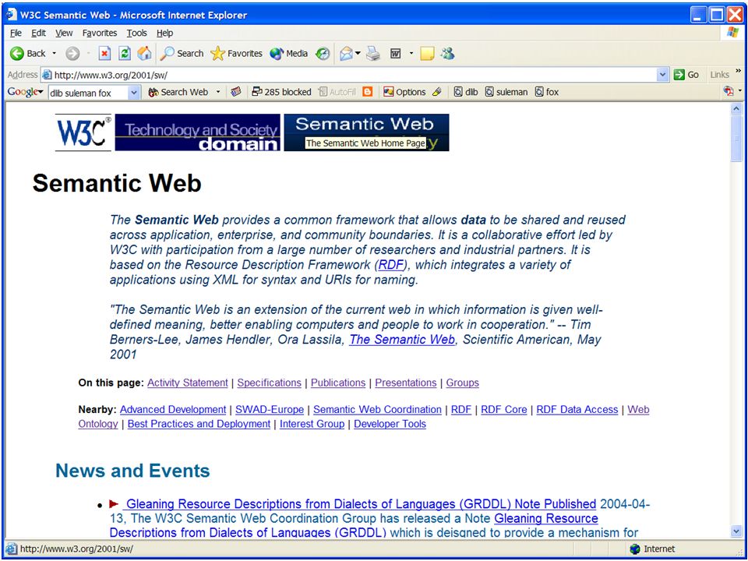This screenshot has width=748, height=561.
Task: Open the Edit menu
Action: coord(39,33)
